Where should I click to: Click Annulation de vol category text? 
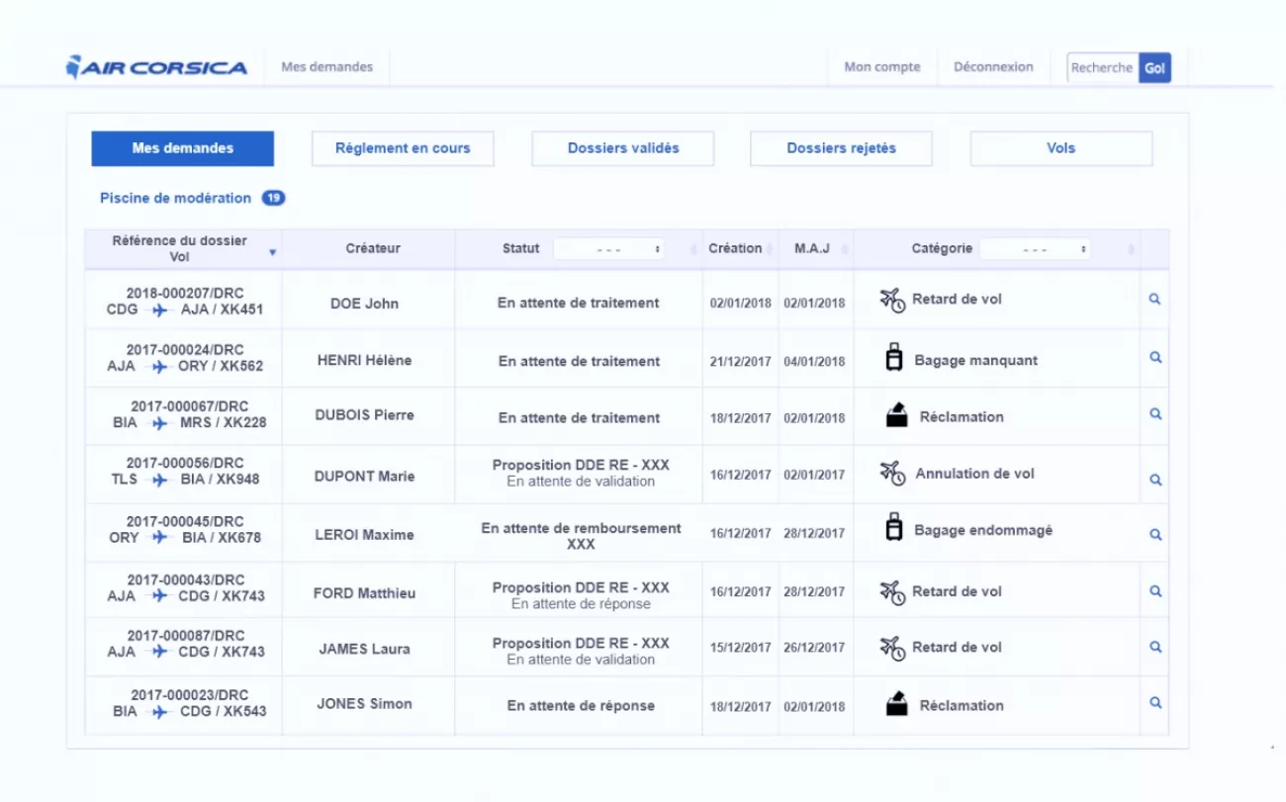point(974,474)
